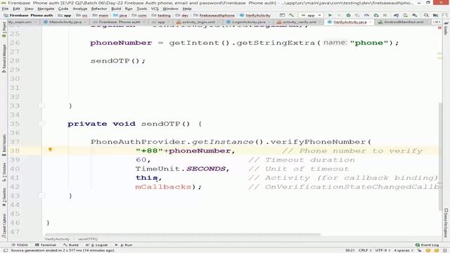This screenshot has height=253, width=450.
Task: Click the Make Project hammer icon
Action: (291, 15)
